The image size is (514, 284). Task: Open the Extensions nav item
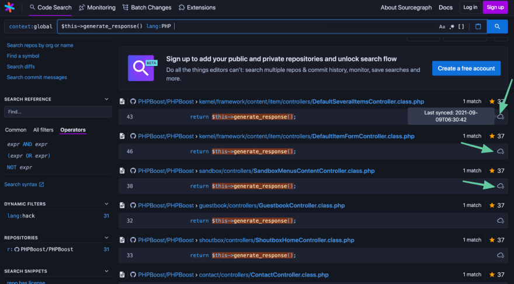197,7
